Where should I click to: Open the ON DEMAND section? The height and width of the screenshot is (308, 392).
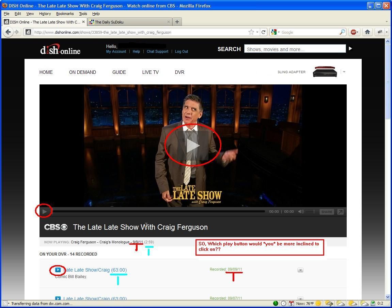(x=82, y=72)
